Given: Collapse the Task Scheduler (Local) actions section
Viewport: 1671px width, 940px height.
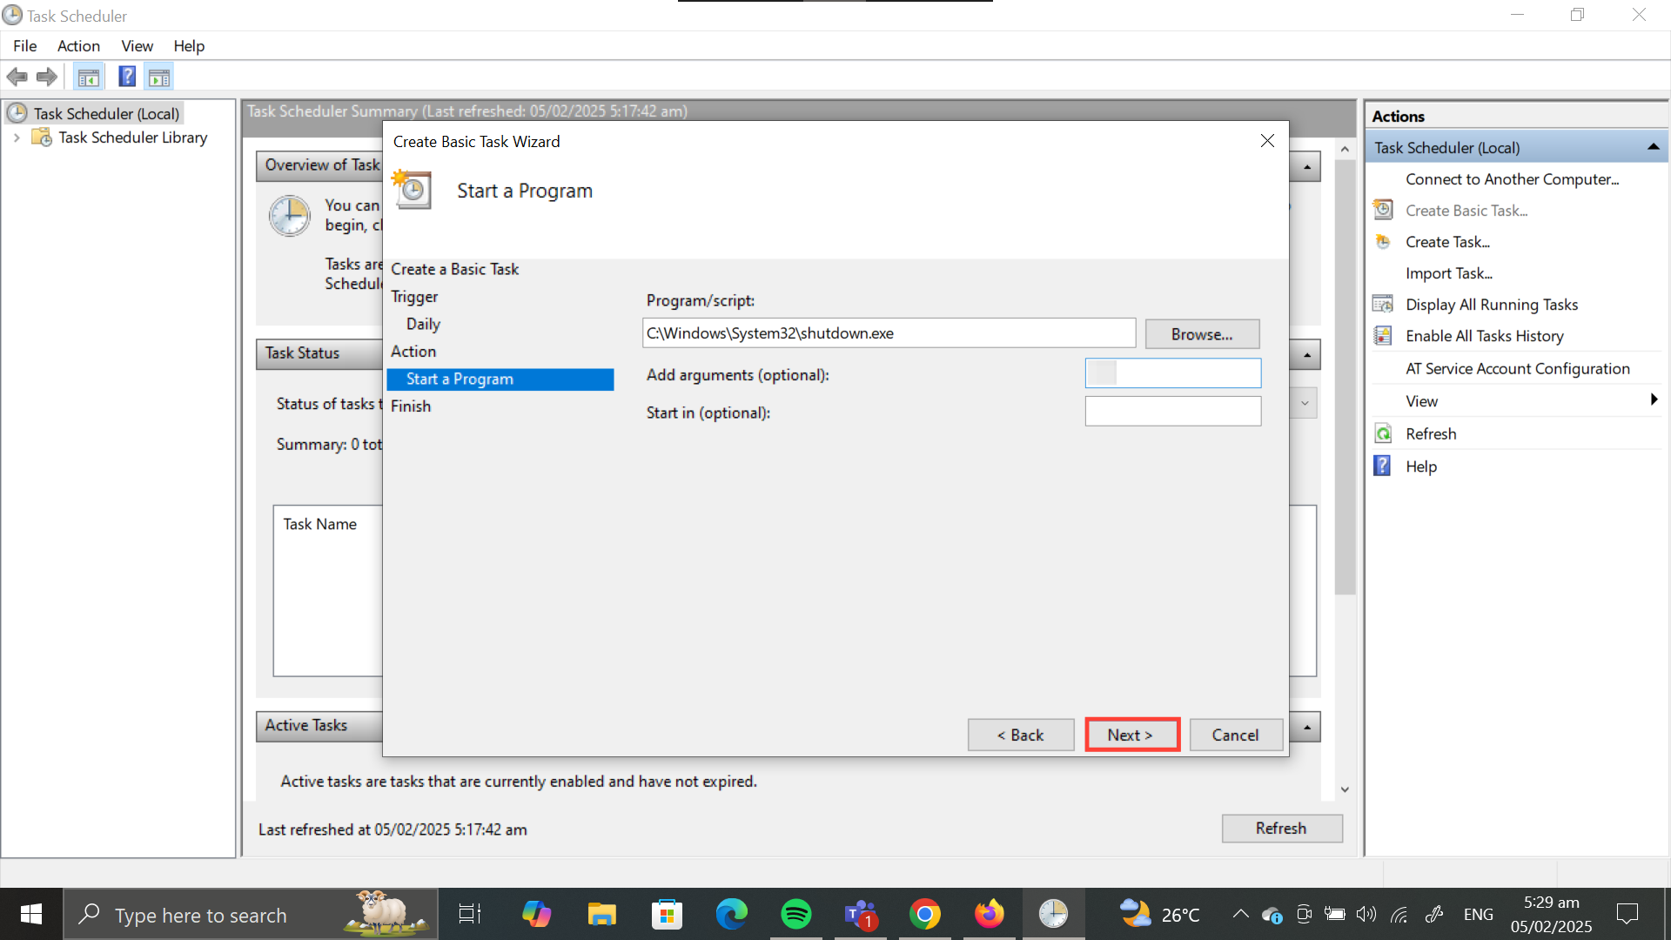Looking at the screenshot, I should point(1653,148).
